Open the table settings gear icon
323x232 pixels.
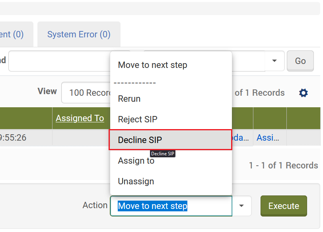pos(304,93)
